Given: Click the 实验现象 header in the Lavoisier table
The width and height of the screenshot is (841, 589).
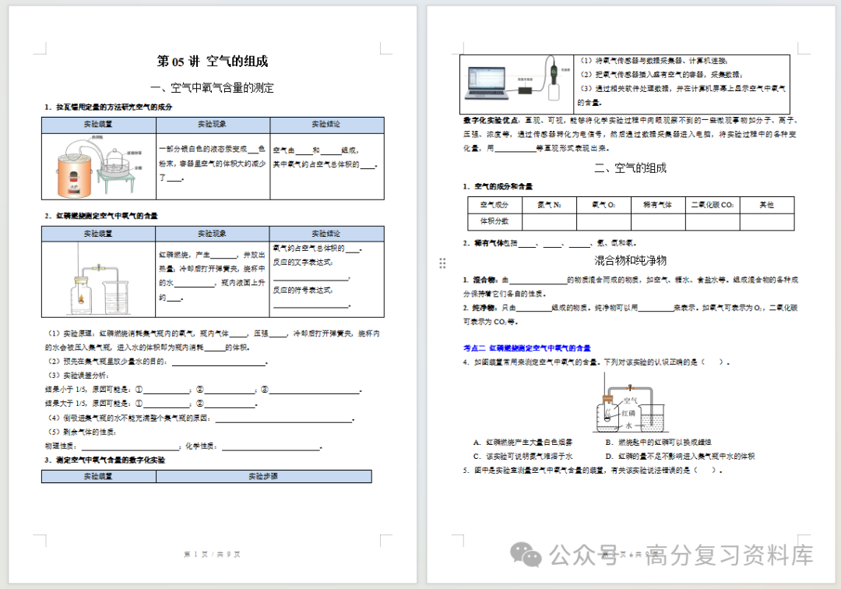Looking at the screenshot, I should tap(213, 125).
